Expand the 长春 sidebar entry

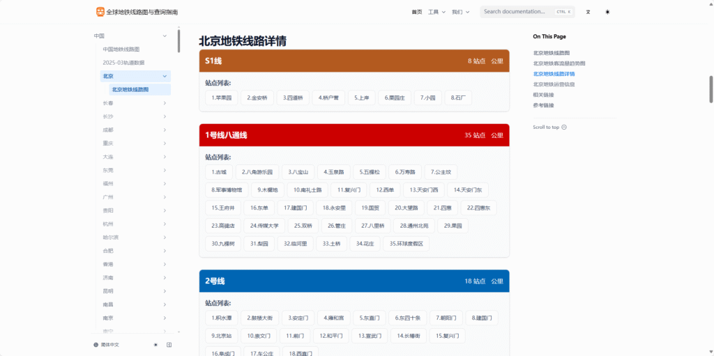[x=165, y=103]
